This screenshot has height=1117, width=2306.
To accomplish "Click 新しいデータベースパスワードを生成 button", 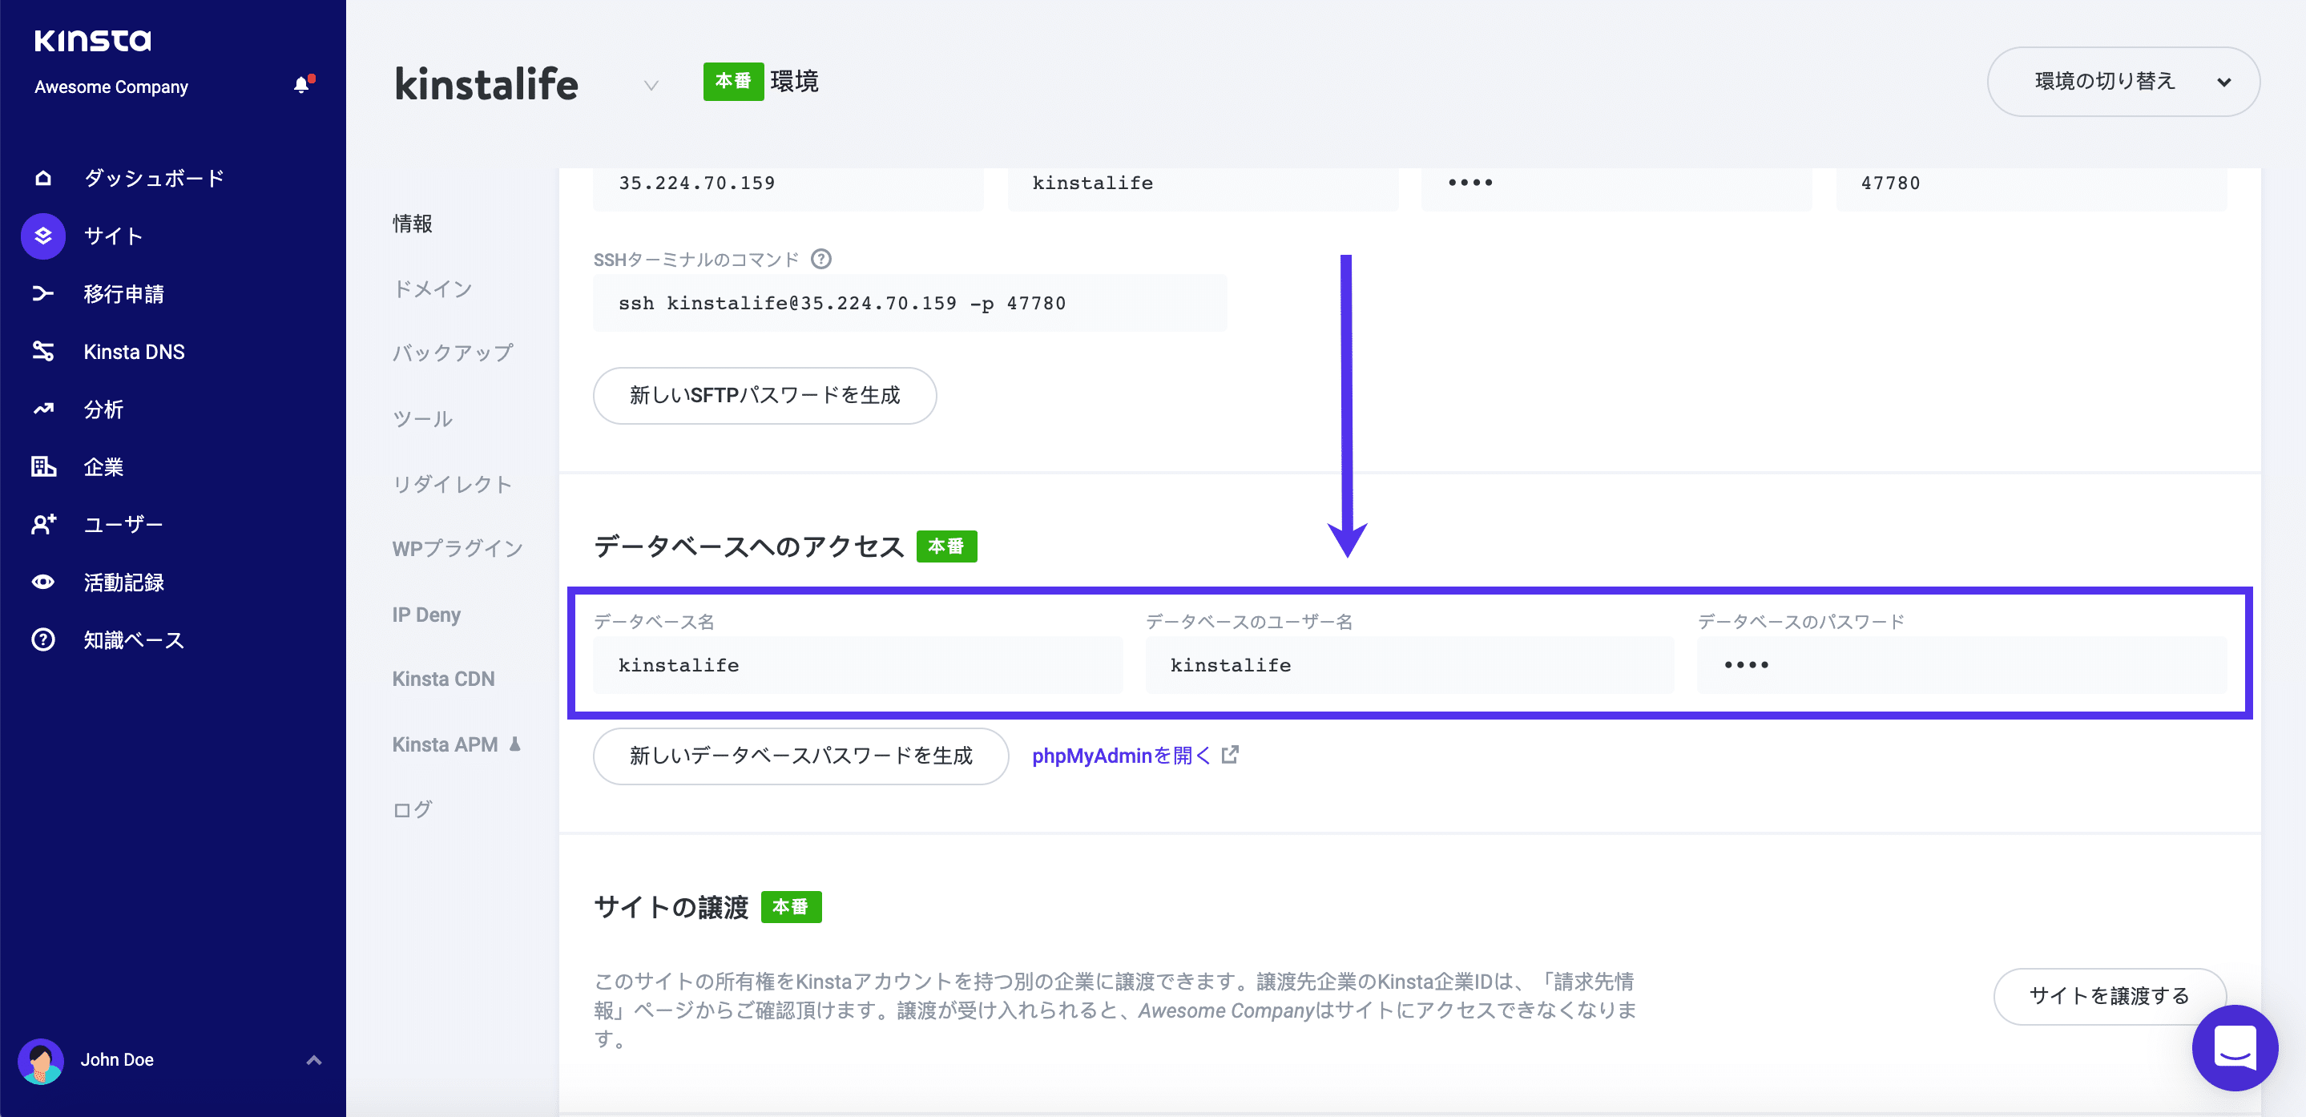I will (800, 756).
